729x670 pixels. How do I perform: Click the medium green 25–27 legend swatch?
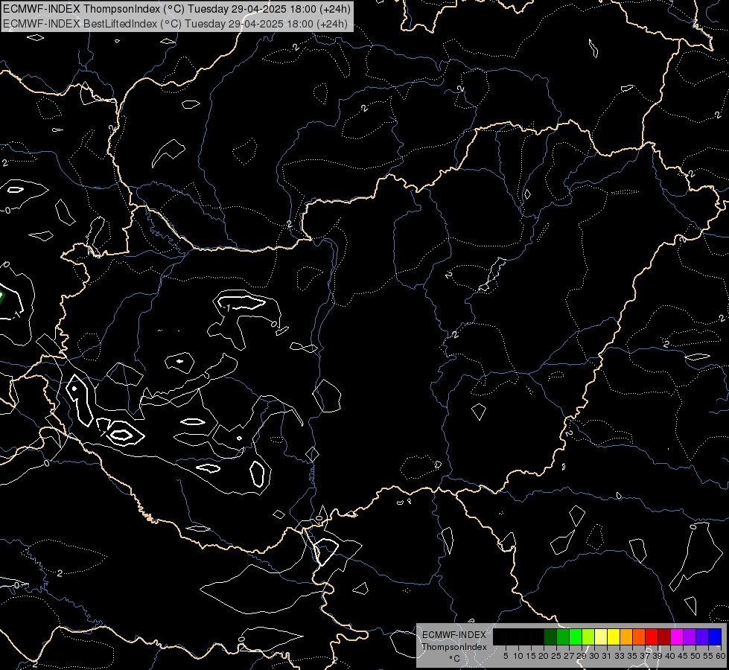(x=563, y=636)
